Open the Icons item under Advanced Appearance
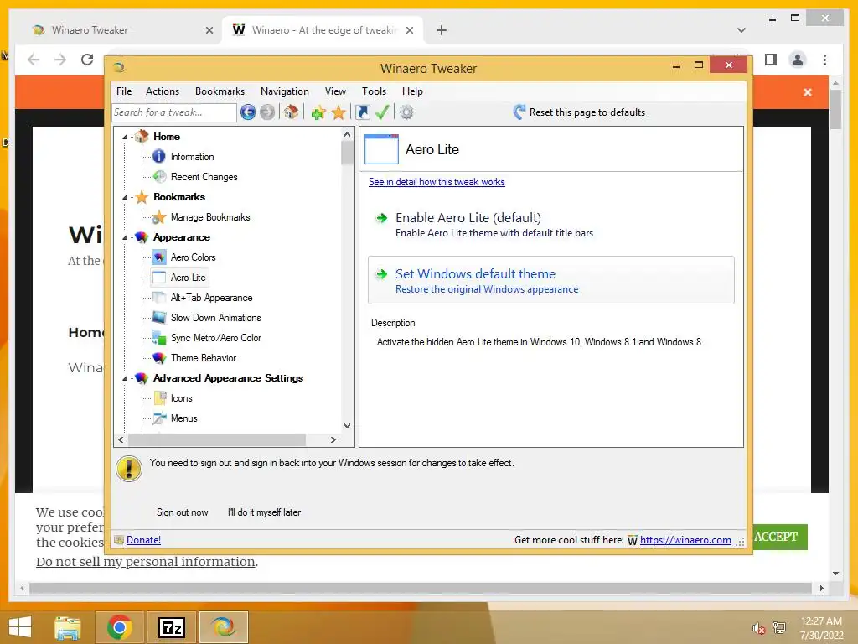The height and width of the screenshot is (644, 858). (x=181, y=398)
